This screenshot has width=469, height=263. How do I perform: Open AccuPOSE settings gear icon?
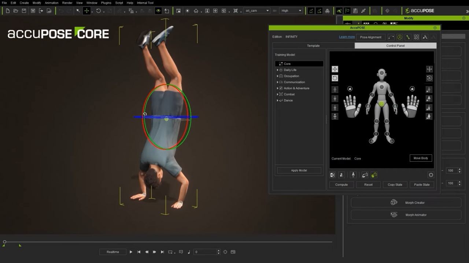coord(431,175)
